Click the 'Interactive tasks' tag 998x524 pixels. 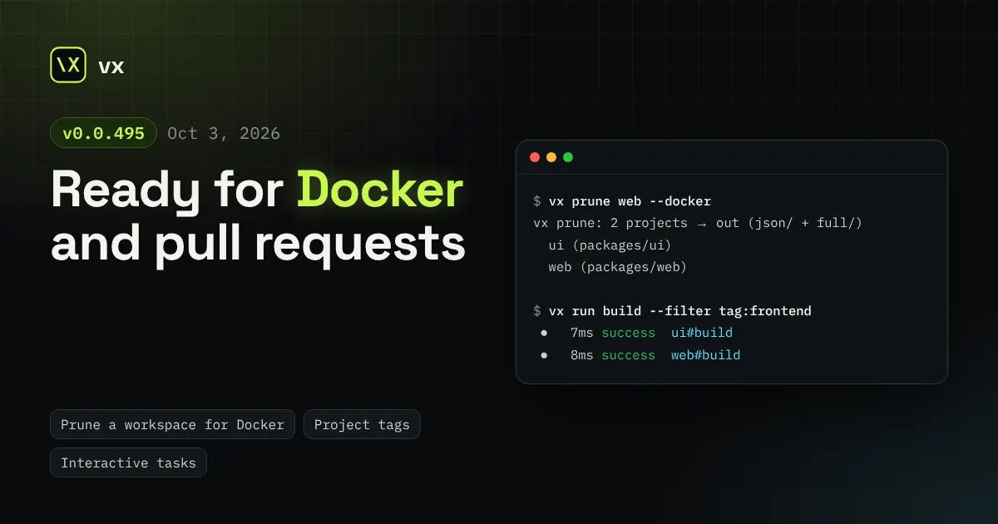pos(128,462)
